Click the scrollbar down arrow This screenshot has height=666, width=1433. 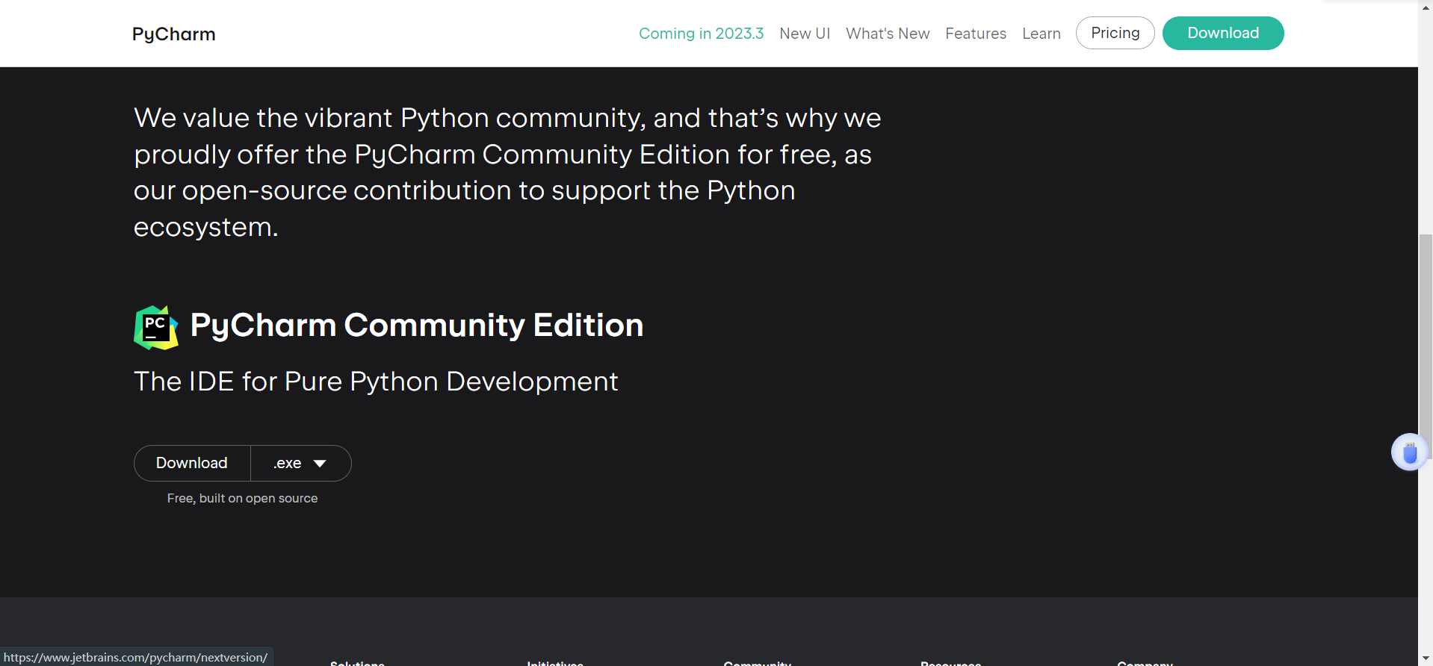[1426, 659]
